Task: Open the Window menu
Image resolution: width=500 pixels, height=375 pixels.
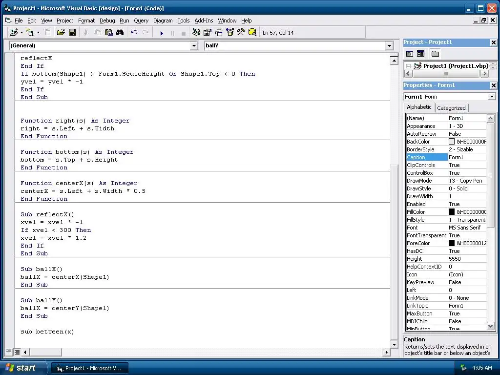Action: 227,21
